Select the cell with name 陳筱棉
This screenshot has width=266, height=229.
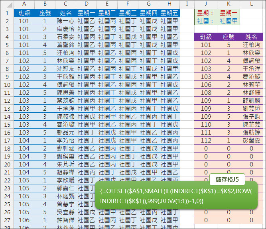[x=66, y=117]
